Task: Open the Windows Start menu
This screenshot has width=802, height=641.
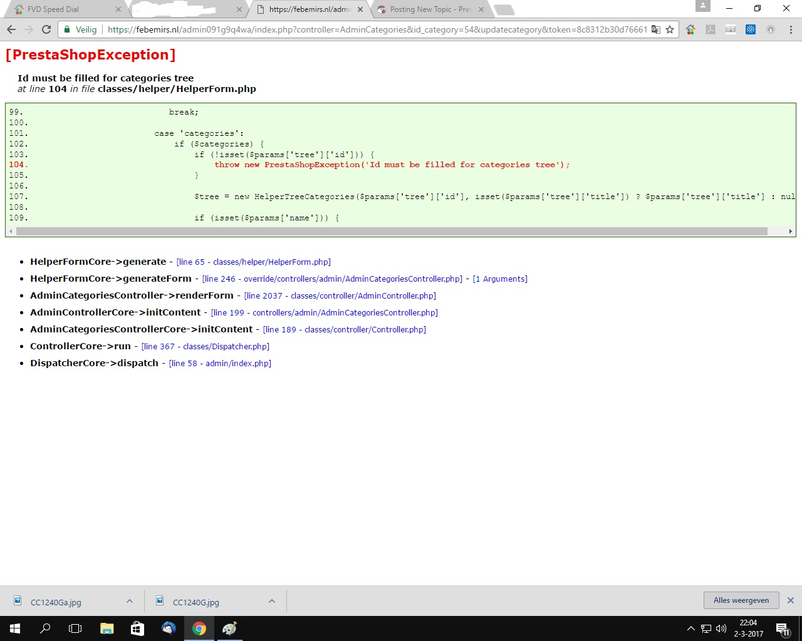Action: tap(15, 628)
